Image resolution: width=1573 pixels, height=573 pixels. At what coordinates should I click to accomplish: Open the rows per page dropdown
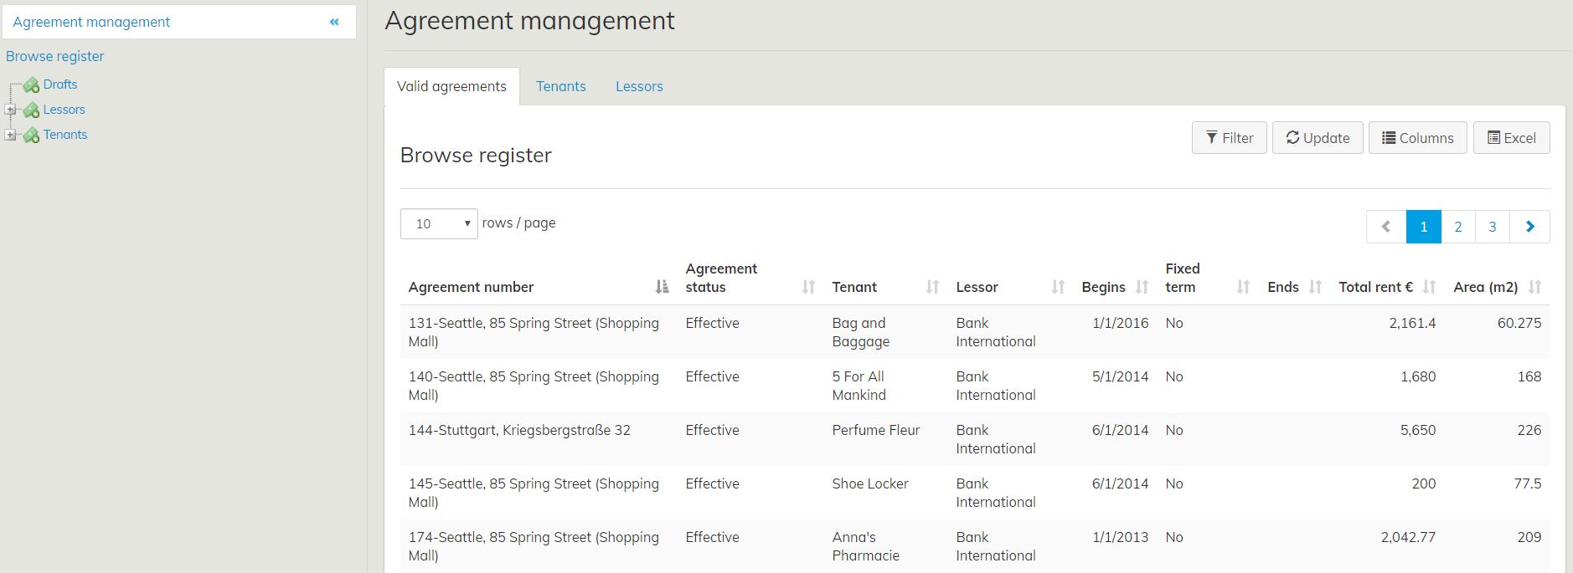click(439, 224)
